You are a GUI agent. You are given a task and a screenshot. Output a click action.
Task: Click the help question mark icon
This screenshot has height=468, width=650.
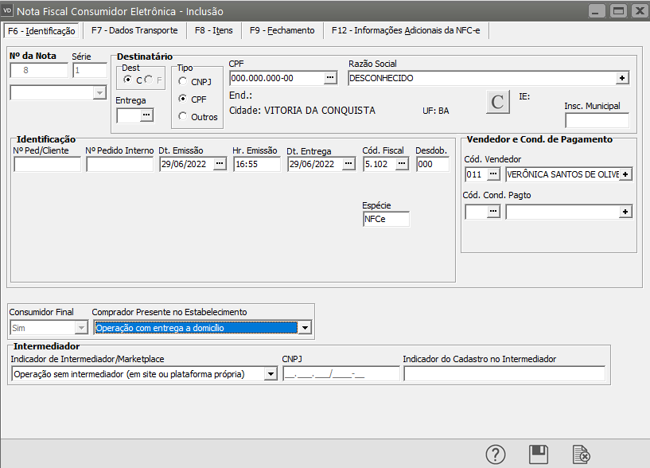496,454
